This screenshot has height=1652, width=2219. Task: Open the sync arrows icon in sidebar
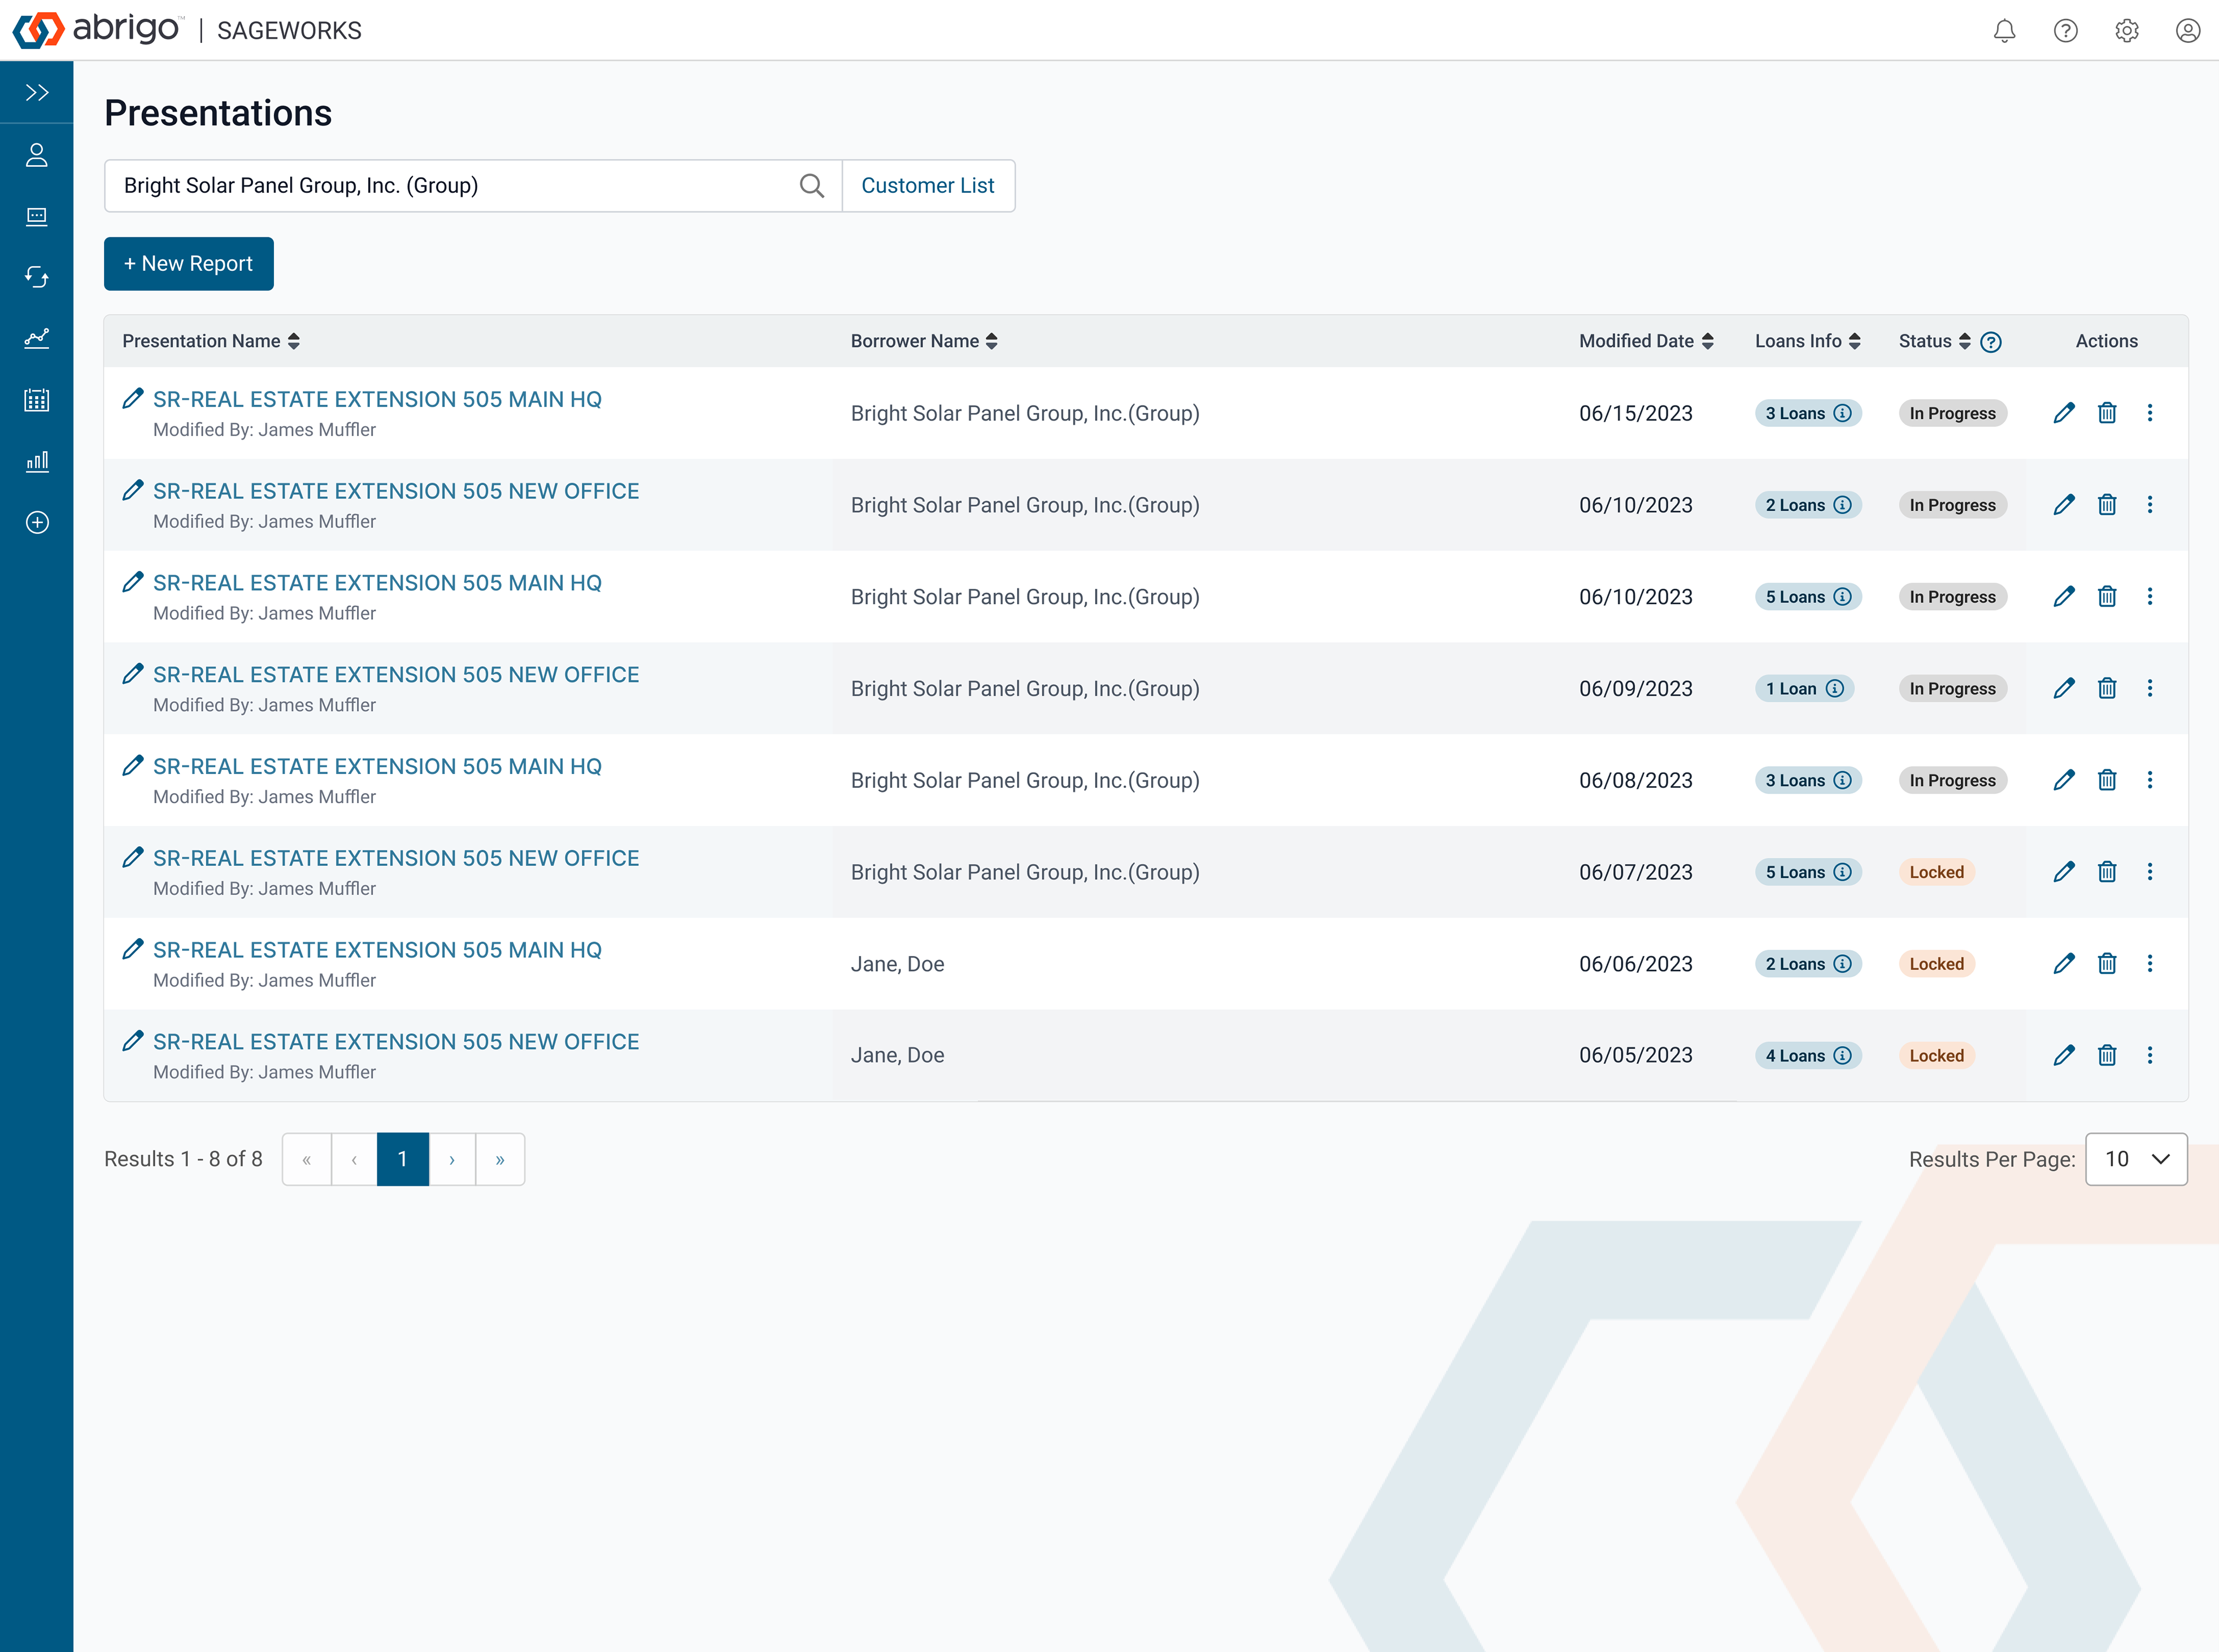(x=37, y=277)
